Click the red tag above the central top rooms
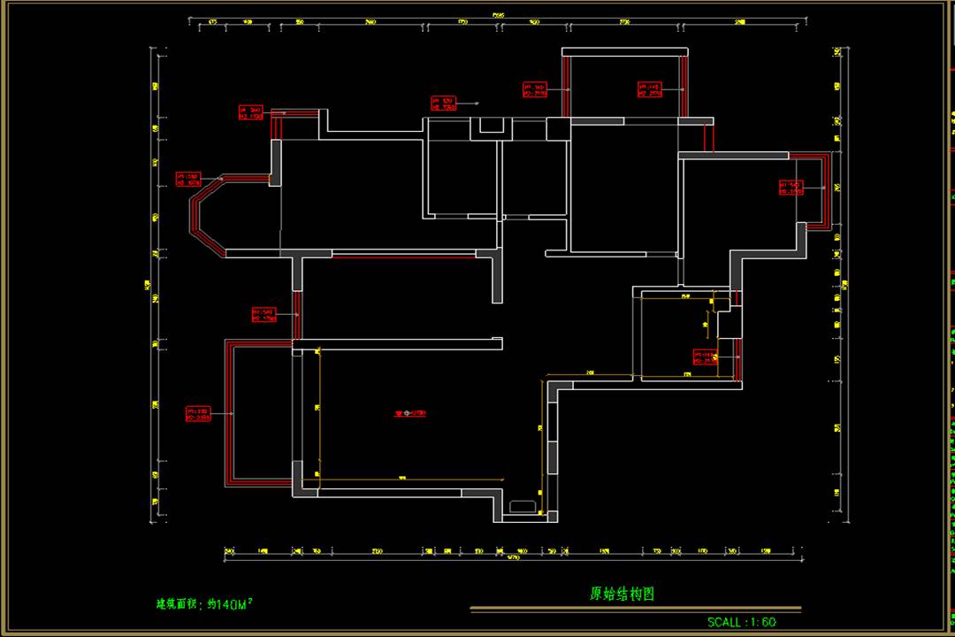The image size is (955, 637). pos(443,104)
